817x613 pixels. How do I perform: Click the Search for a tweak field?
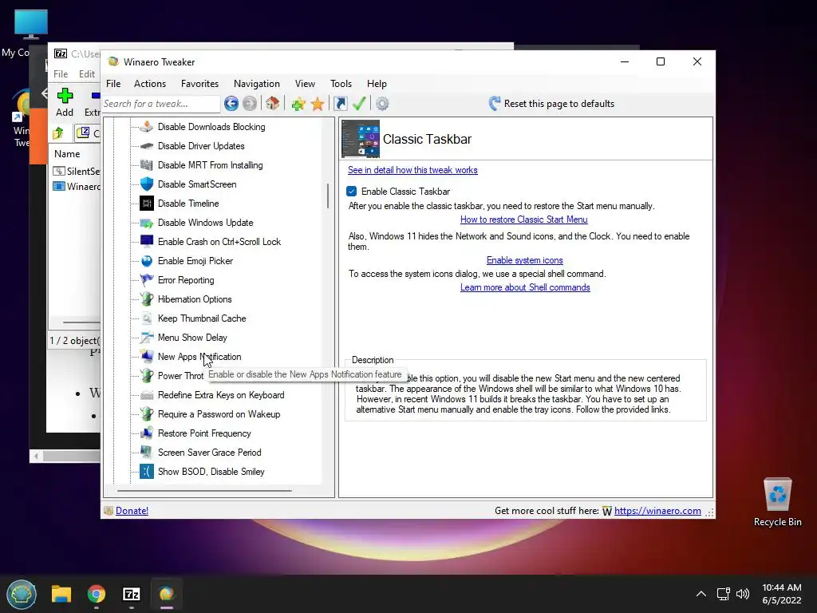tap(161, 104)
